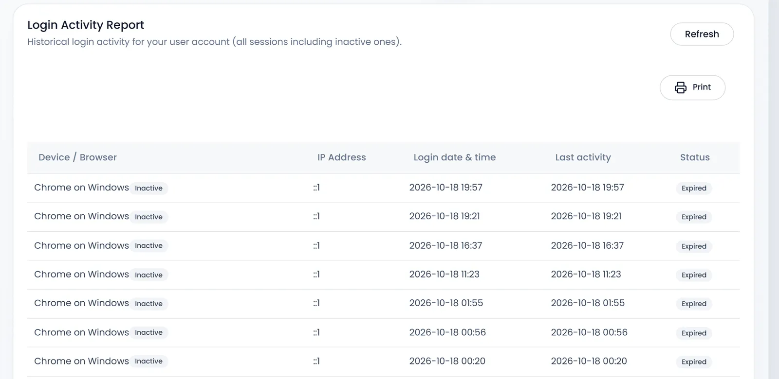Click the Expired badge in the 00:56 row
The width and height of the screenshot is (779, 379).
[x=694, y=333]
